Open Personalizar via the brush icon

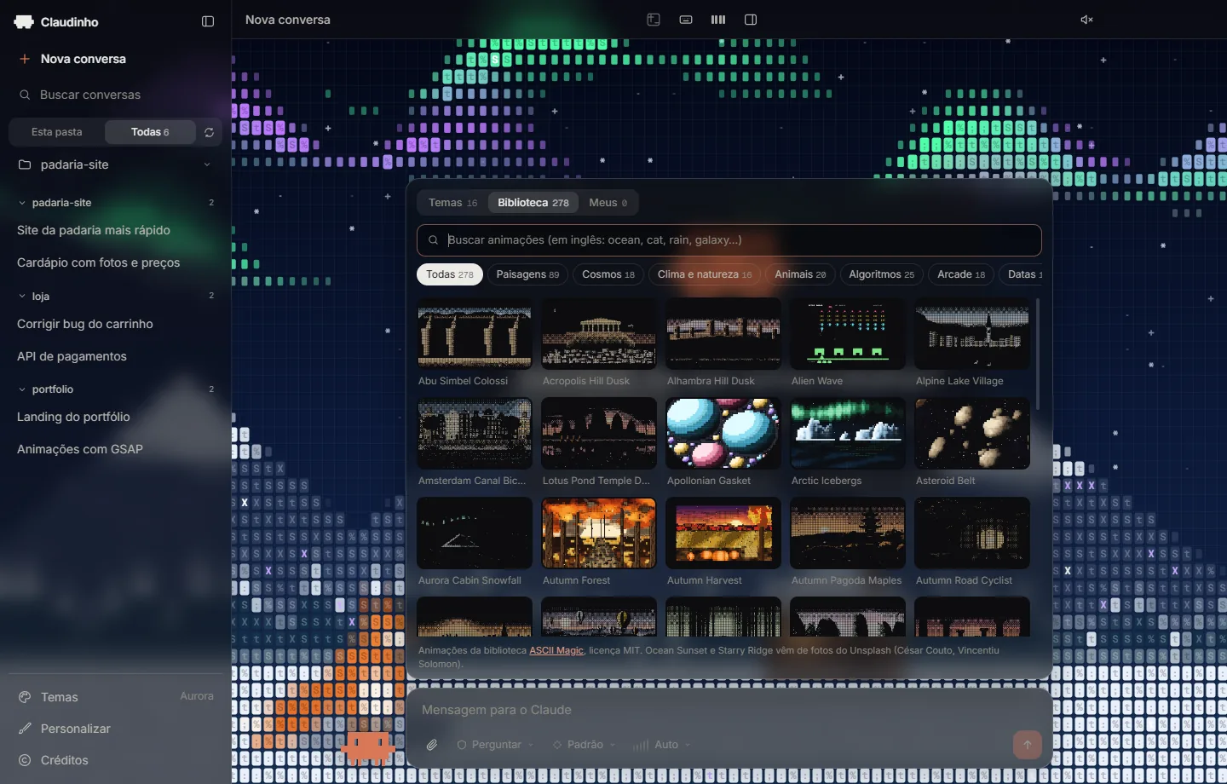[25, 729]
